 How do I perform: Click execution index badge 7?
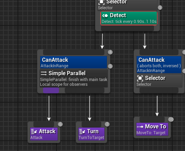107,124
